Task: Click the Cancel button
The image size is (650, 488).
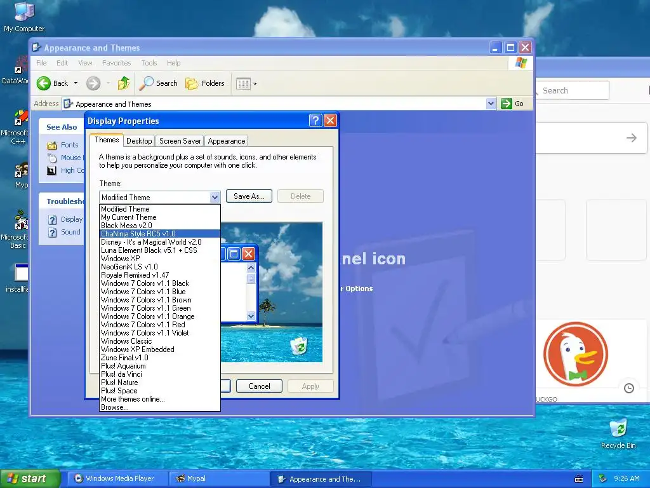Action: click(260, 386)
